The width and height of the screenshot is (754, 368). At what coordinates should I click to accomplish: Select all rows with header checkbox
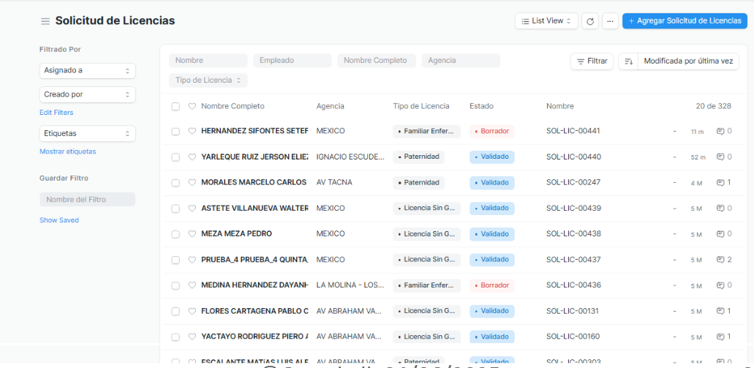pos(176,106)
